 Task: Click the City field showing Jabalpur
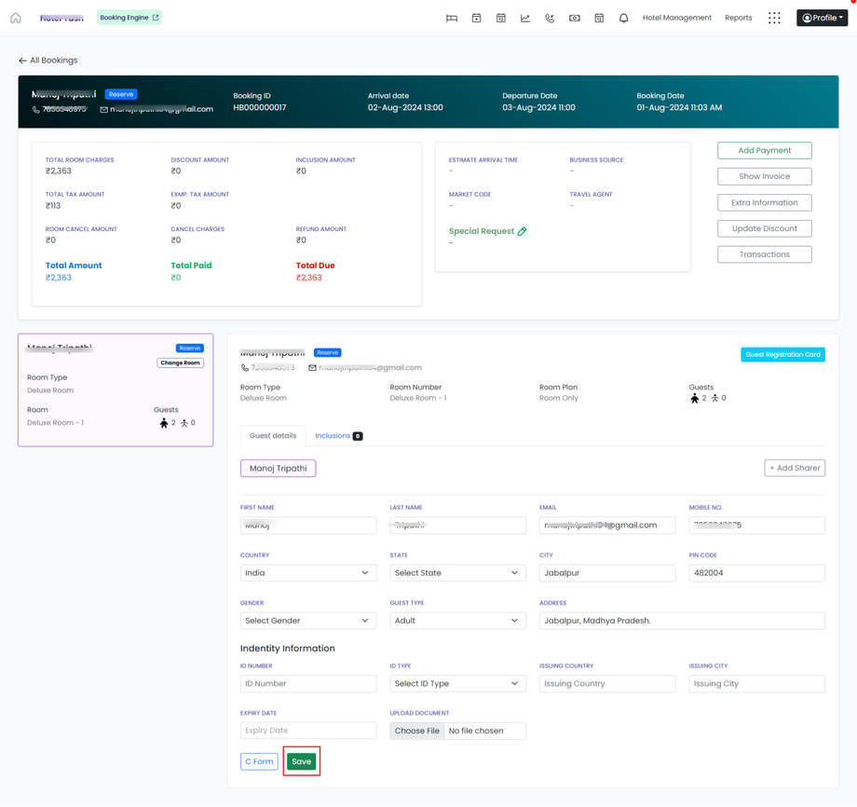pos(607,573)
